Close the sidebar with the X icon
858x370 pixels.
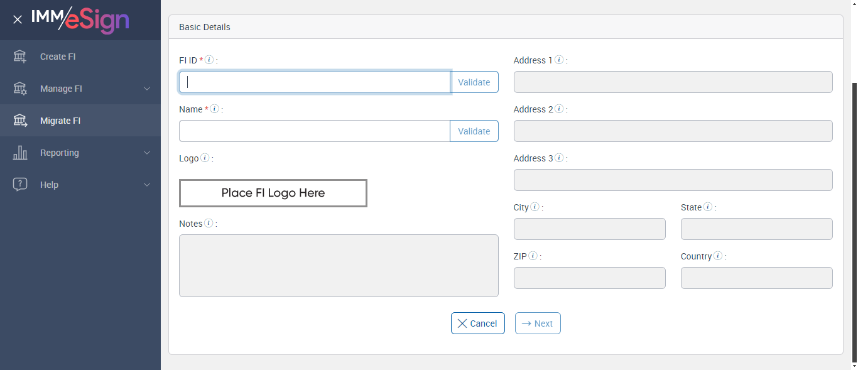(x=18, y=19)
